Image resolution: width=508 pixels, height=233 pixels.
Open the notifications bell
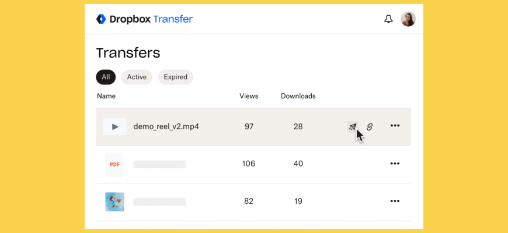388,19
